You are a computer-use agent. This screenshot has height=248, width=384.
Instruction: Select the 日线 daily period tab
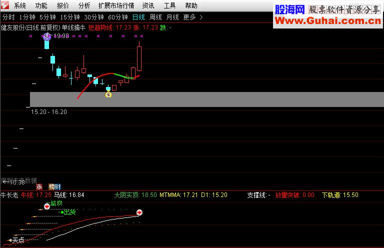click(138, 17)
